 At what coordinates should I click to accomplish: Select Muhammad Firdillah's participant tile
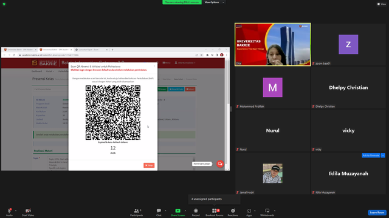(273, 87)
